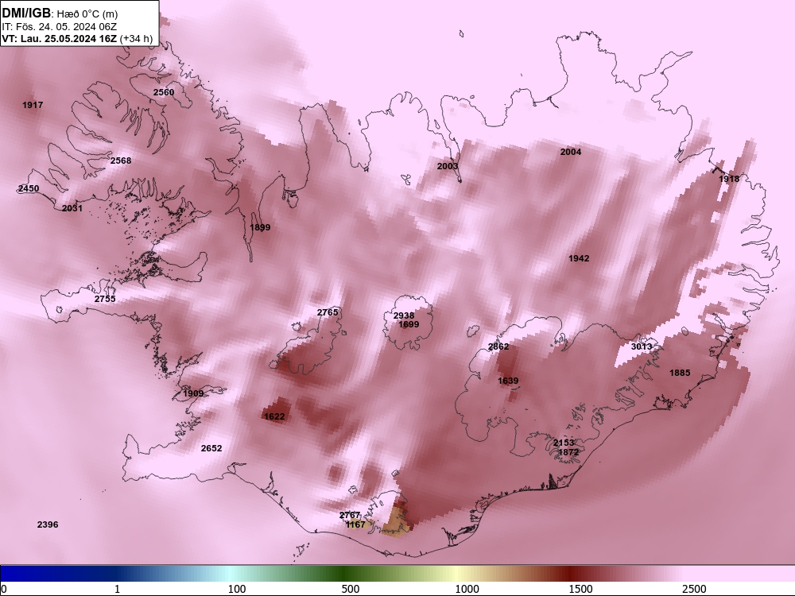
Task: Click the 0 tick on the color scale
Action: point(4,589)
